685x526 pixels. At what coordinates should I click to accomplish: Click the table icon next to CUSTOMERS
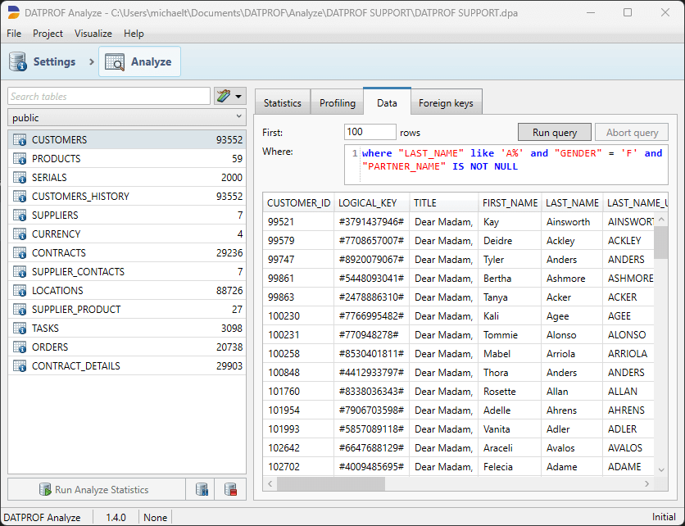tap(18, 139)
